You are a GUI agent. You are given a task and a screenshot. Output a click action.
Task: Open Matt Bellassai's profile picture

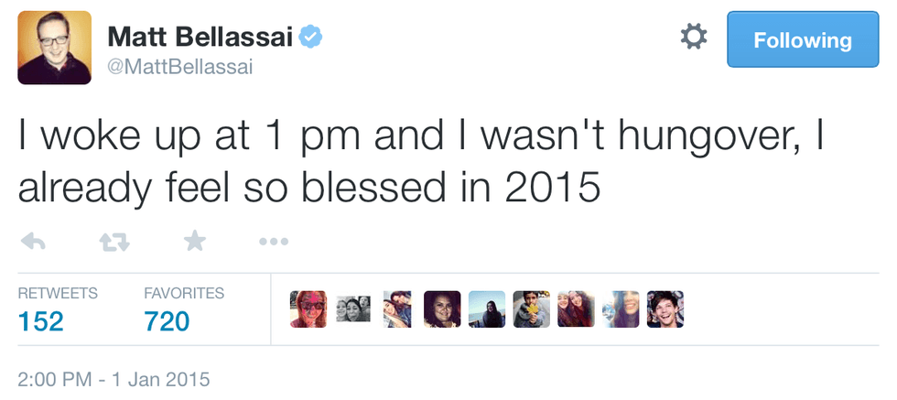point(55,48)
